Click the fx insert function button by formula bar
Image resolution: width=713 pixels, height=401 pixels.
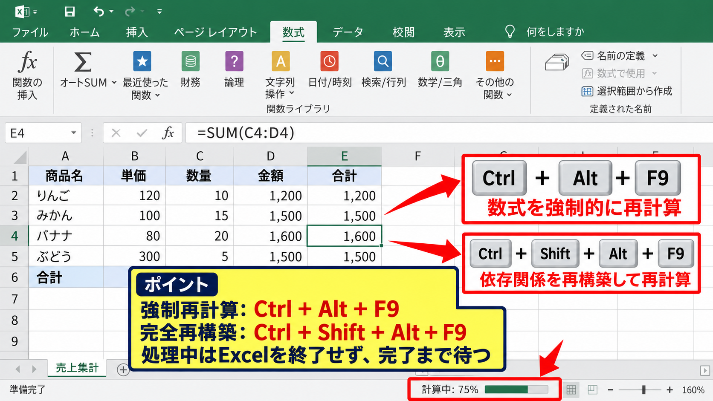point(168,133)
